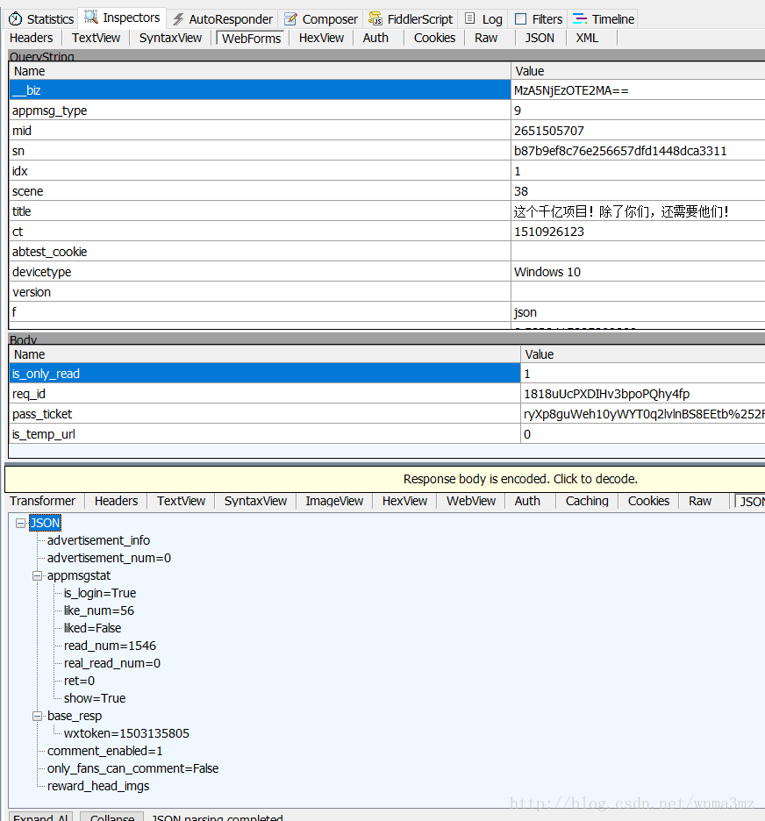Viewport: 765px width, 821px height.
Task: Open AutoResponder lightning bolt icon
Action: click(x=178, y=19)
